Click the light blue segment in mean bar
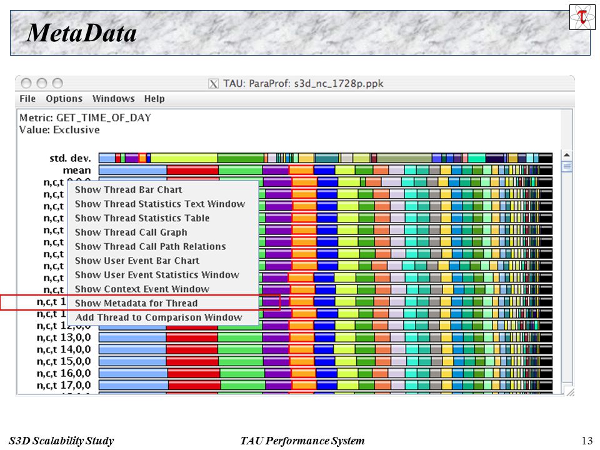The width and height of the screenshot is (600, 450). [132, 170]
